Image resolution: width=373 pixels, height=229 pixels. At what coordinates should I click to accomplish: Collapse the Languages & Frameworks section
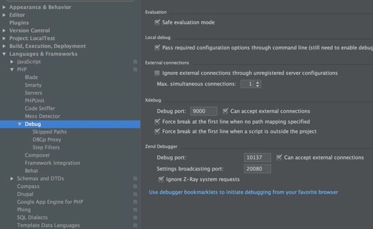[x=4, y=54]
